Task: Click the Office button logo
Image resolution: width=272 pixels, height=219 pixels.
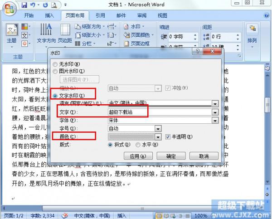Action: click(9, 9)
